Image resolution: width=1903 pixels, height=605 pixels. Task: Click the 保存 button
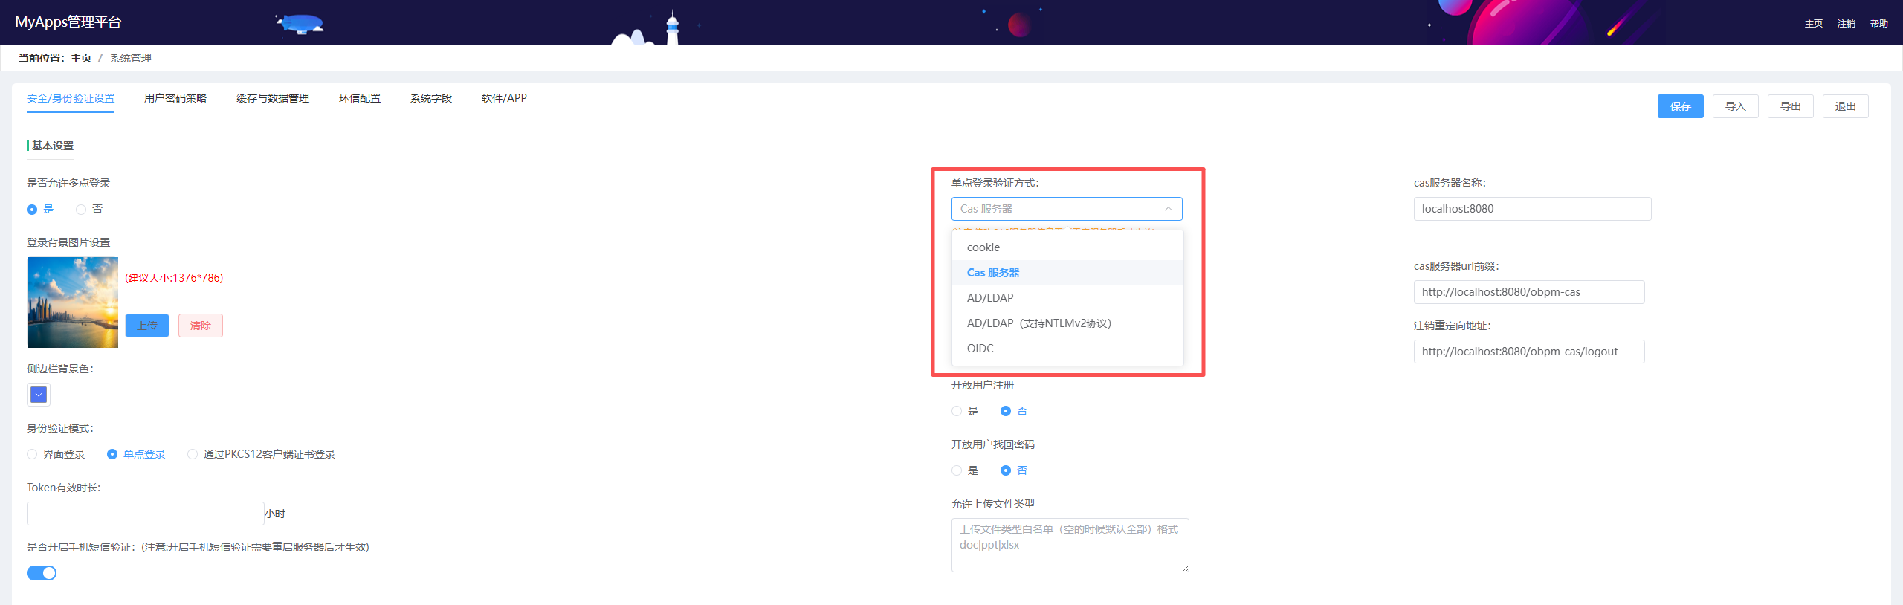pyautogui.click(x=1680, y=106)
